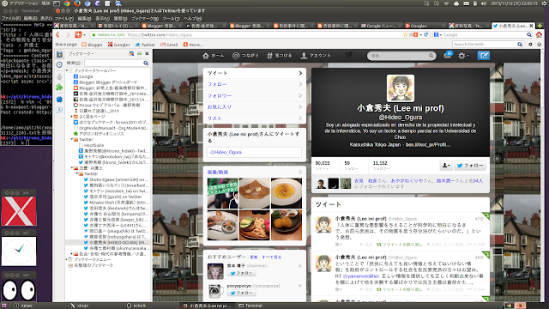The width and height of the screenshot is (549, 309).
Task: Open HootSuite bookmark in sidebar
Action: (x=91, y=145)
